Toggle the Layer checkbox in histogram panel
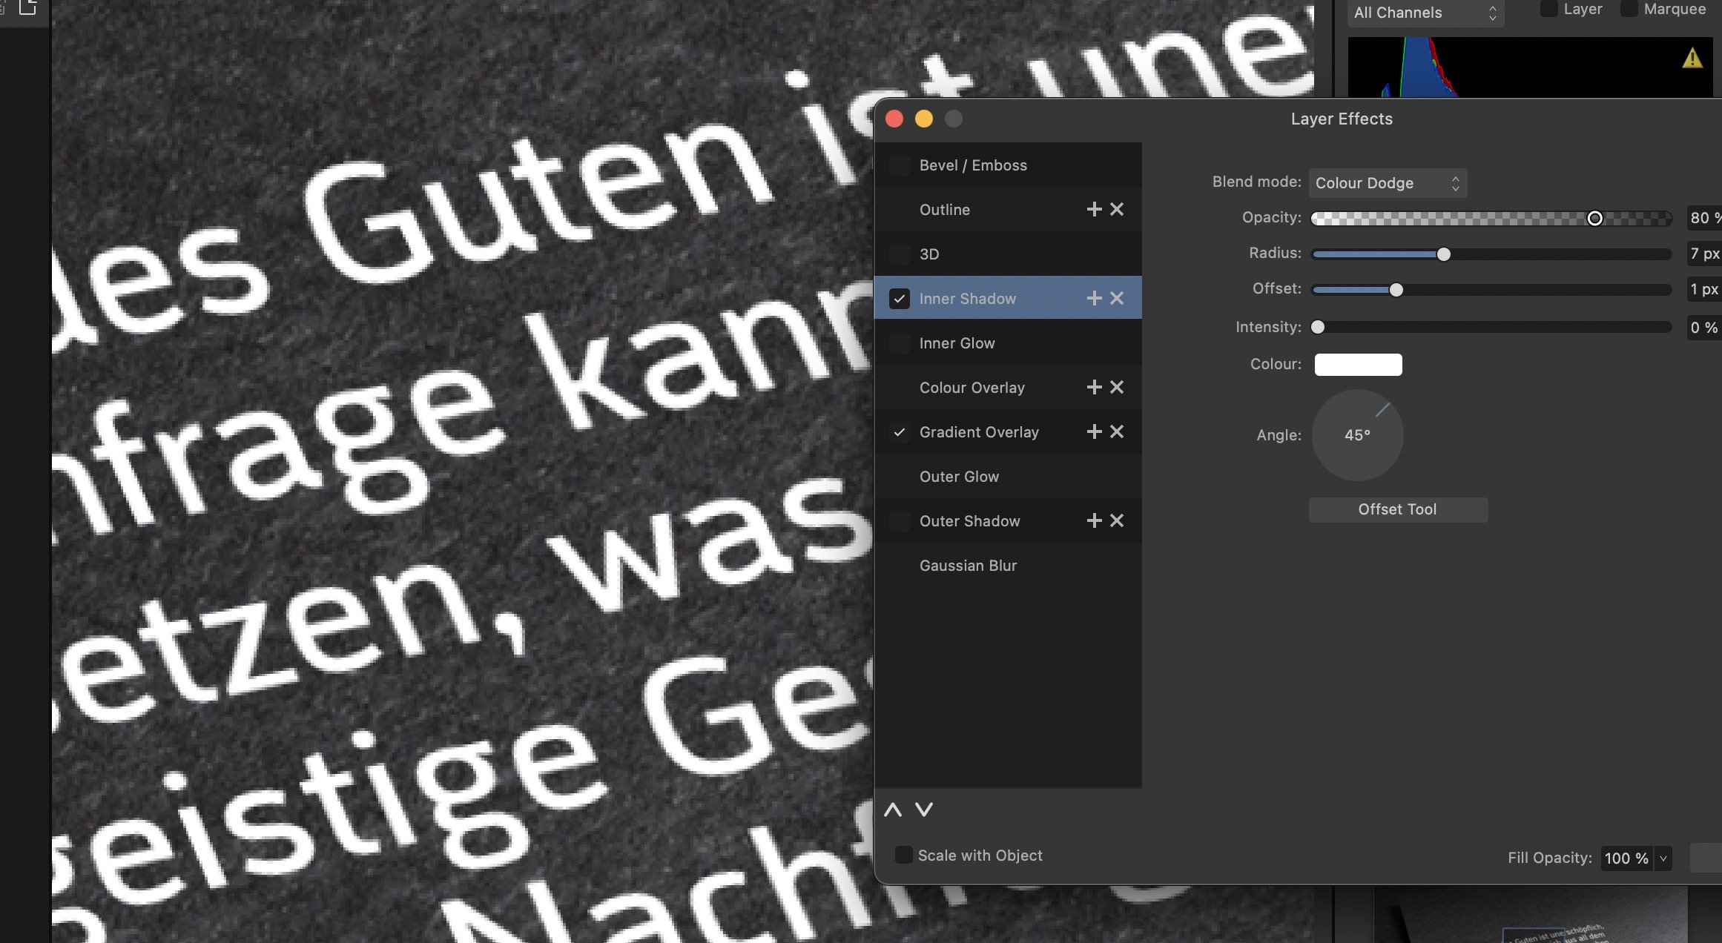 [1548, 9]
